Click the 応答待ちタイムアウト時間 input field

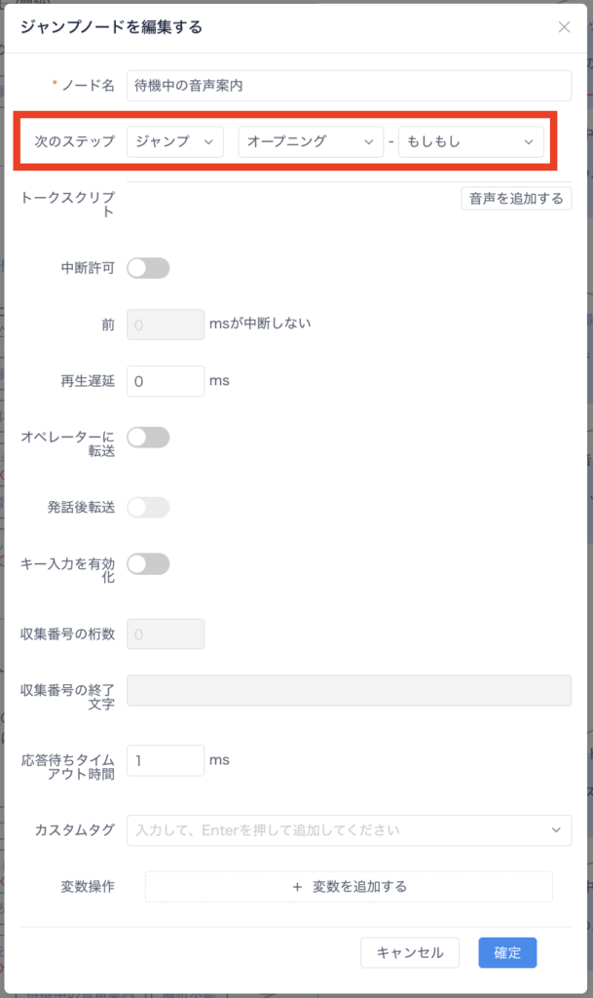tap(166, 760)
